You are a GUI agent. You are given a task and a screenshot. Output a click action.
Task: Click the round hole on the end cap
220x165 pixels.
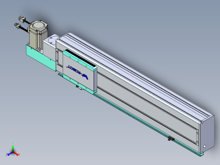pos(204,146)
